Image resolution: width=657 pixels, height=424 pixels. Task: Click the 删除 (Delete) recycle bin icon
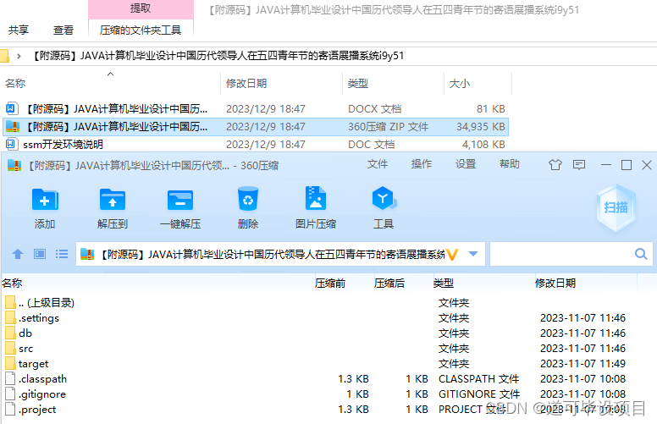(248, 199)
